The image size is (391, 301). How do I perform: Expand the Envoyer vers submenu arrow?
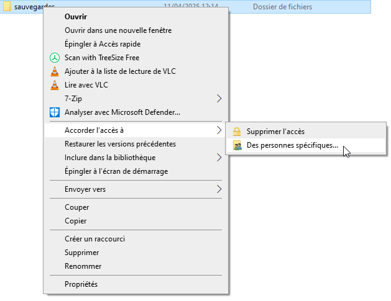point(219,189)
